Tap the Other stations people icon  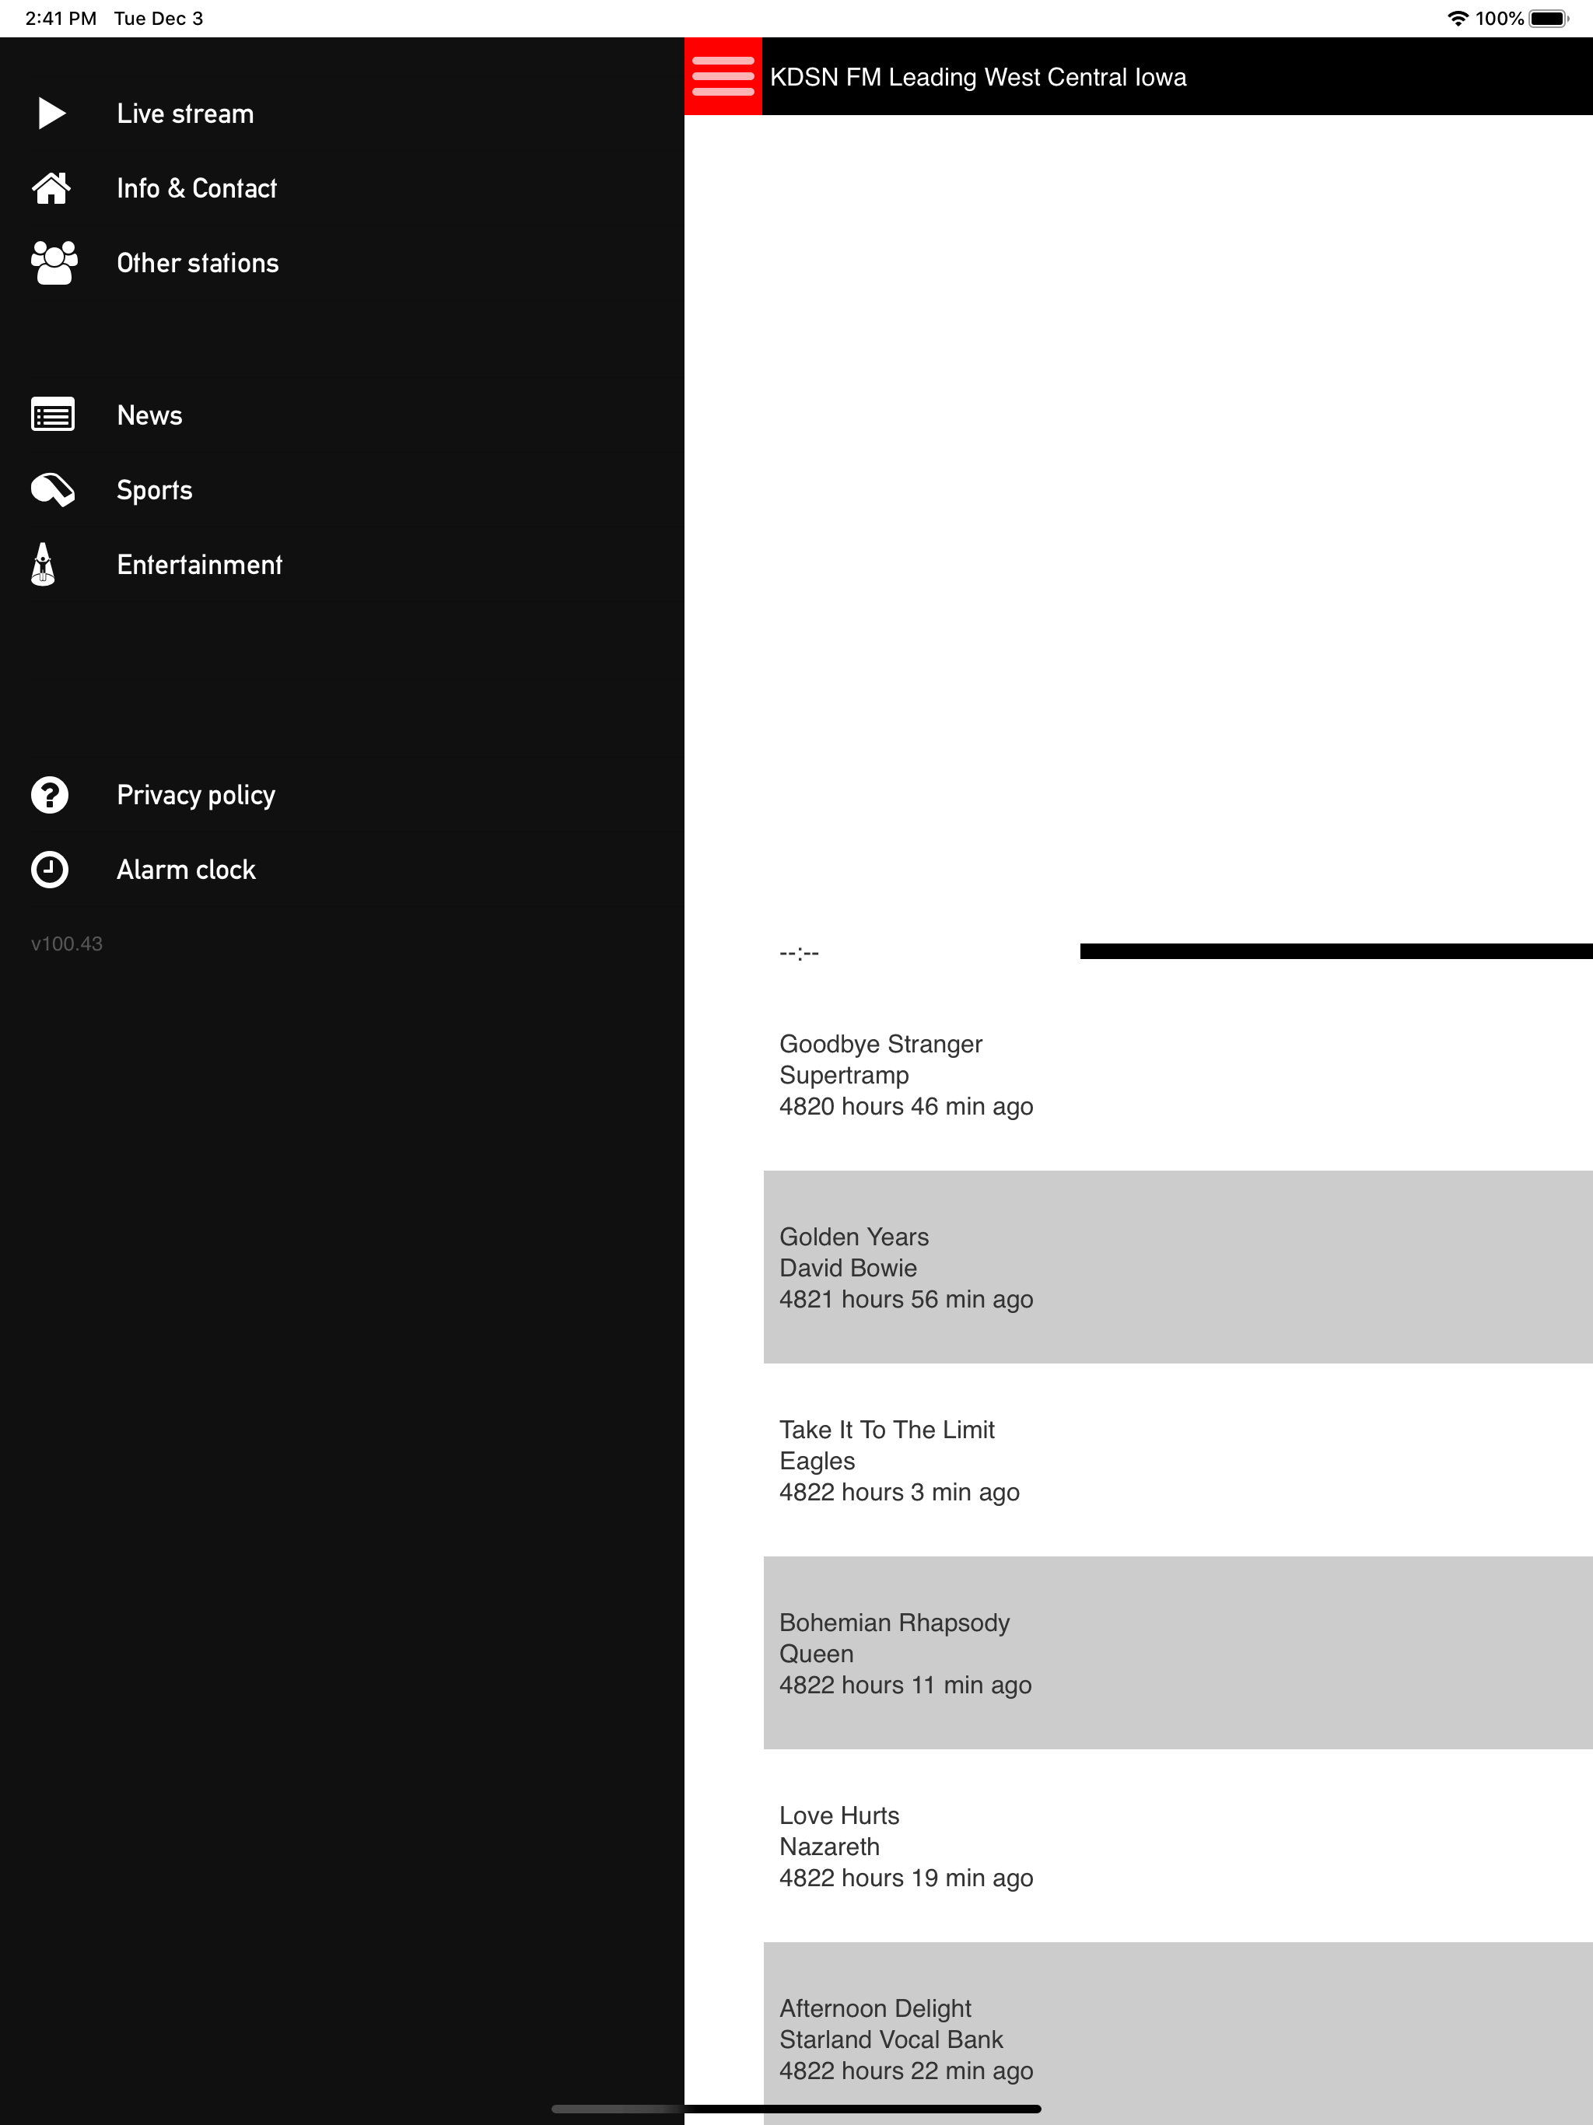tap(54, 263)
